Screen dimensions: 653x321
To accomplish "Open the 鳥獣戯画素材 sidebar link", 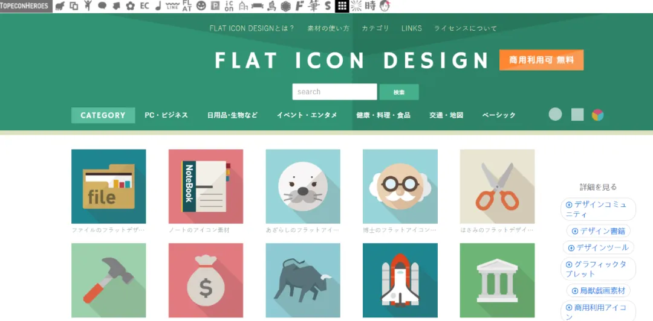I will [x=598, y=291].
